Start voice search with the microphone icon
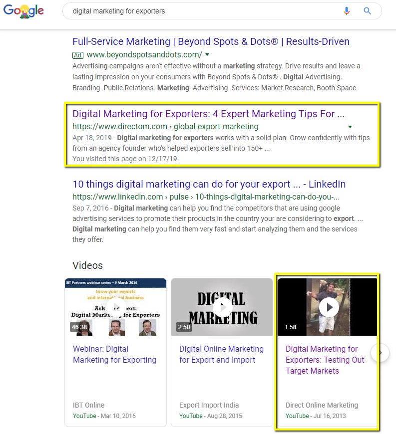The image size is (396, 434). click(x=347, y=11)
